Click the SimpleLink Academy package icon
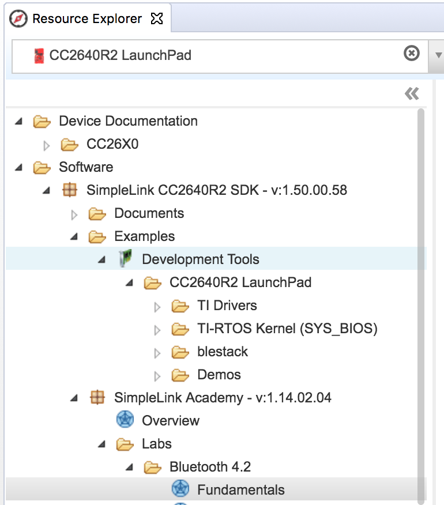 (97, 397)
